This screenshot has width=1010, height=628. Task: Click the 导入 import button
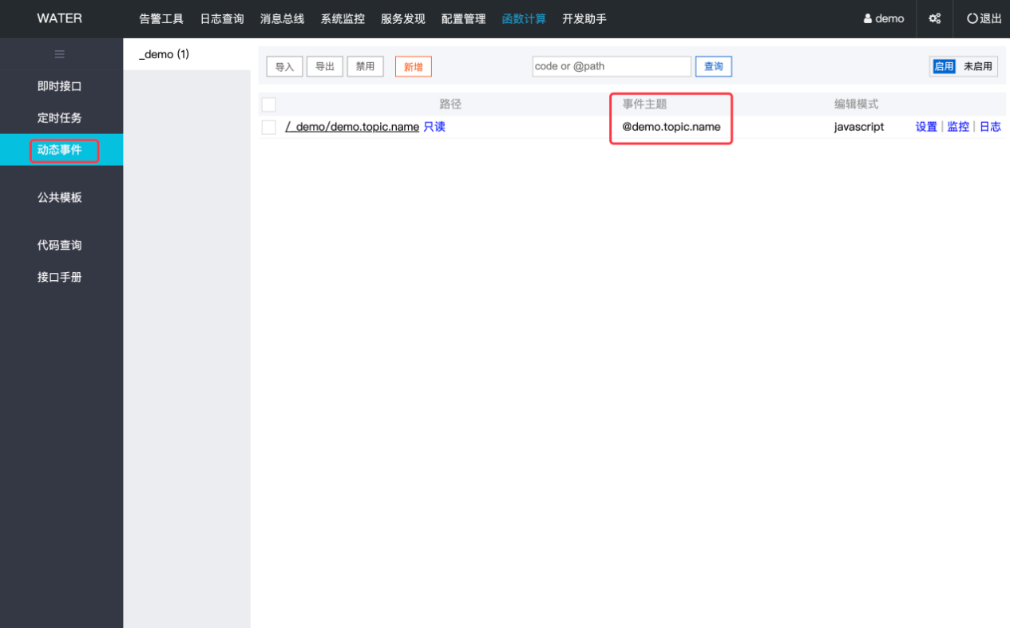(x=284, y=67)
